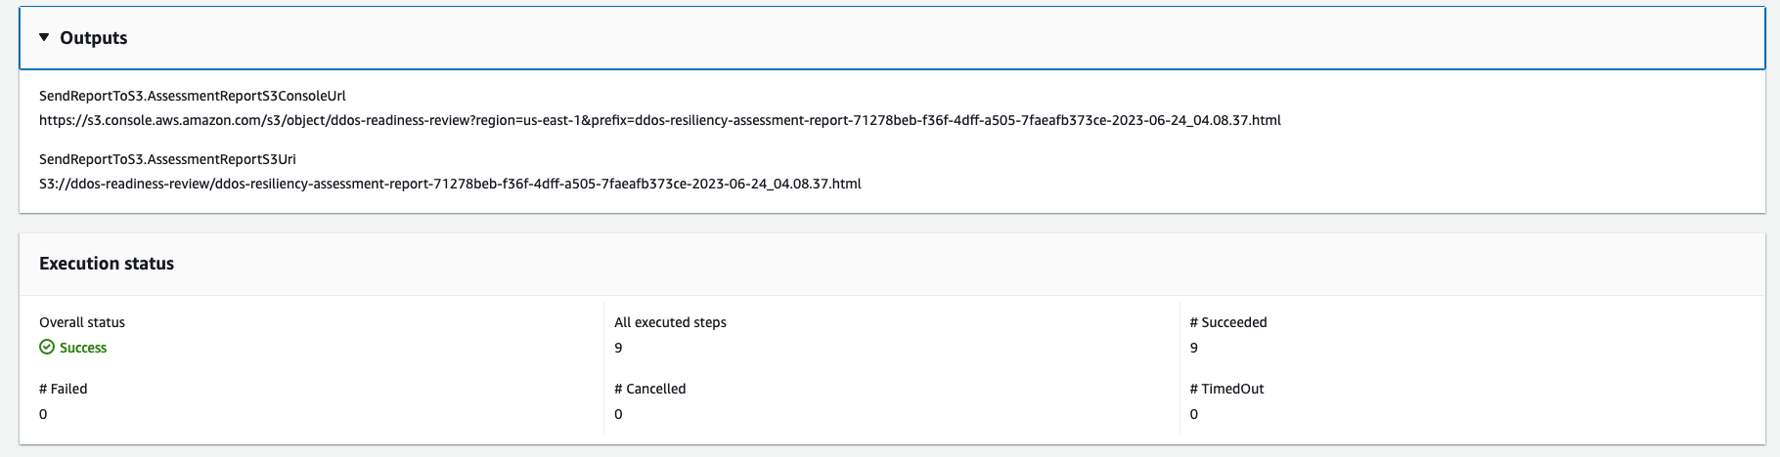This screenshot has width=1780, height=457.
Task: Click the green Success checkmark icon
Action: coord(47,348)
